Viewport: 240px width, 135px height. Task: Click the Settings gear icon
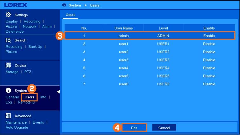coord(9,15)
